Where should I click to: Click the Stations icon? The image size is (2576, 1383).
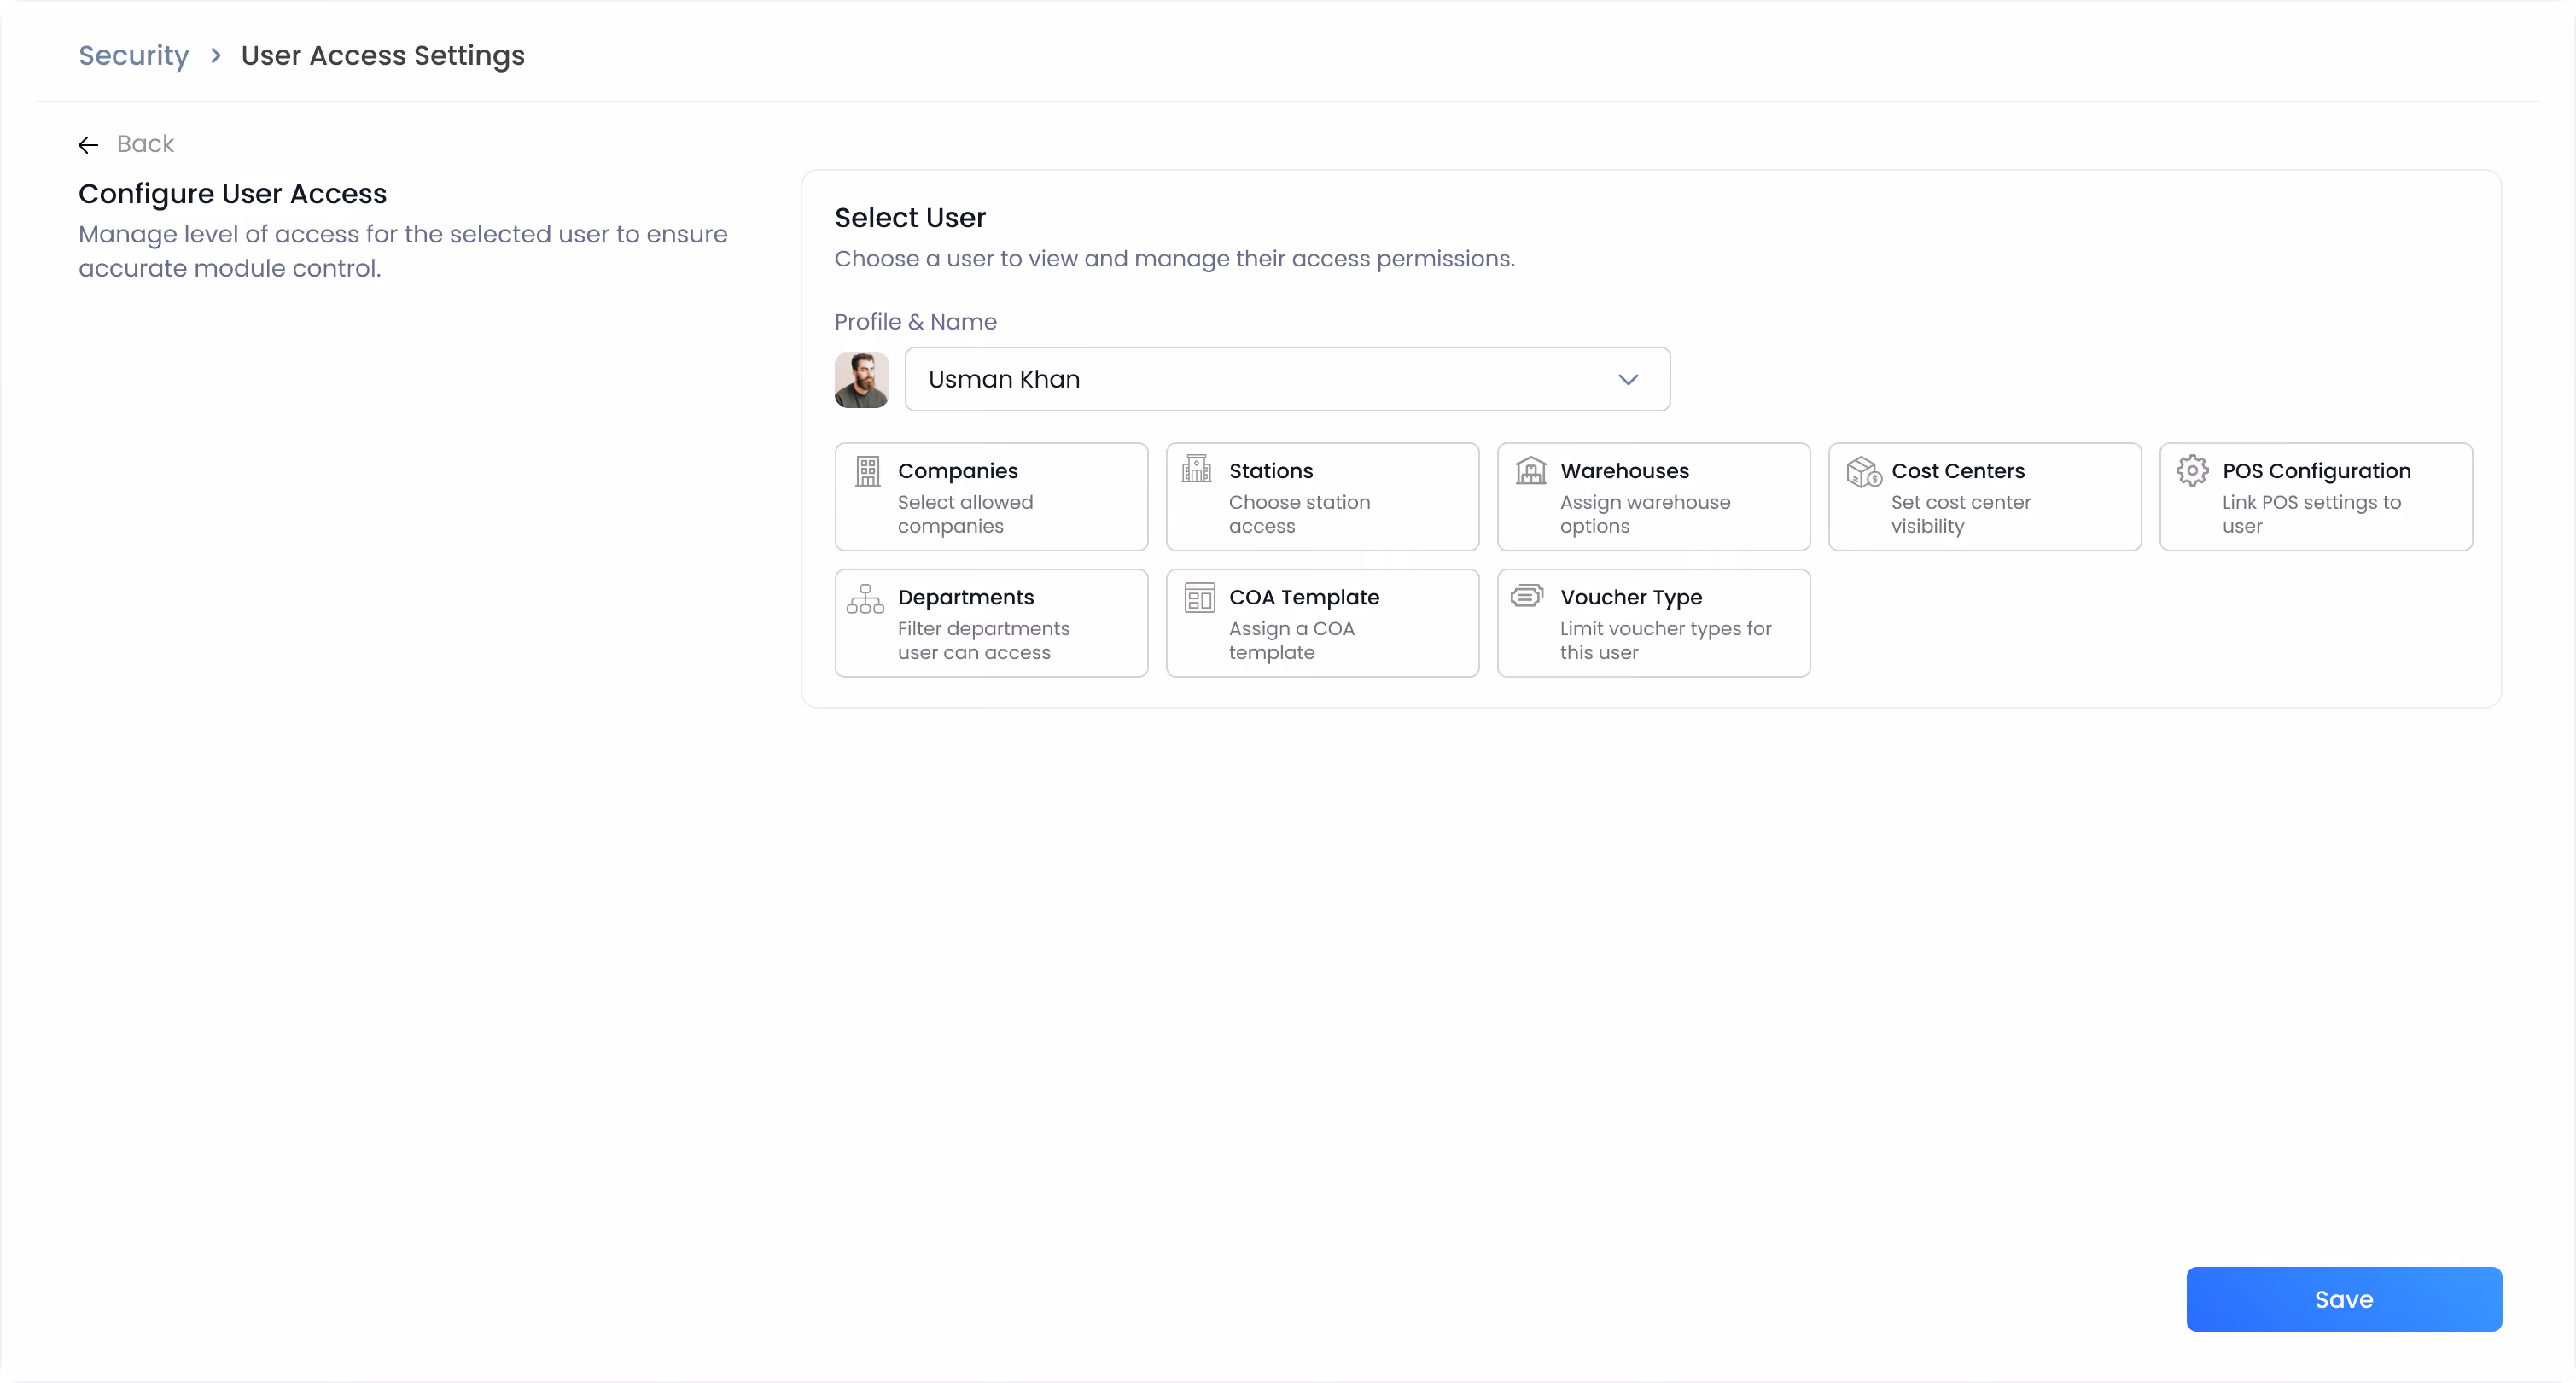point(1196,468)
